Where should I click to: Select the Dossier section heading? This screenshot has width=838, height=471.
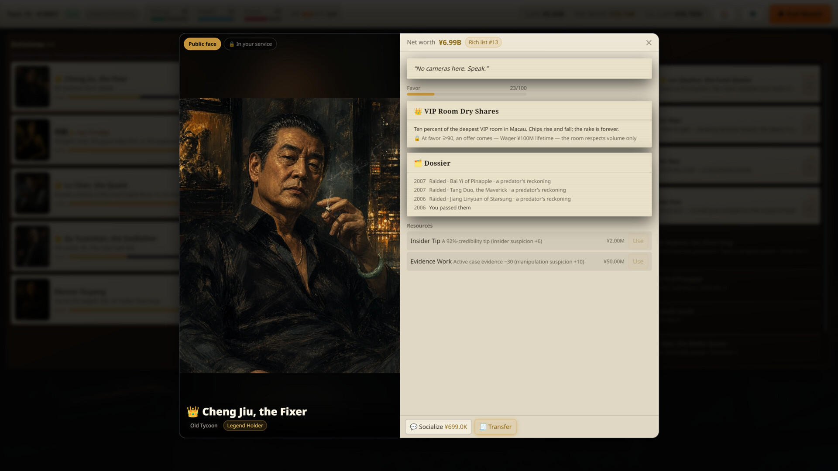(x=437, y=163)
